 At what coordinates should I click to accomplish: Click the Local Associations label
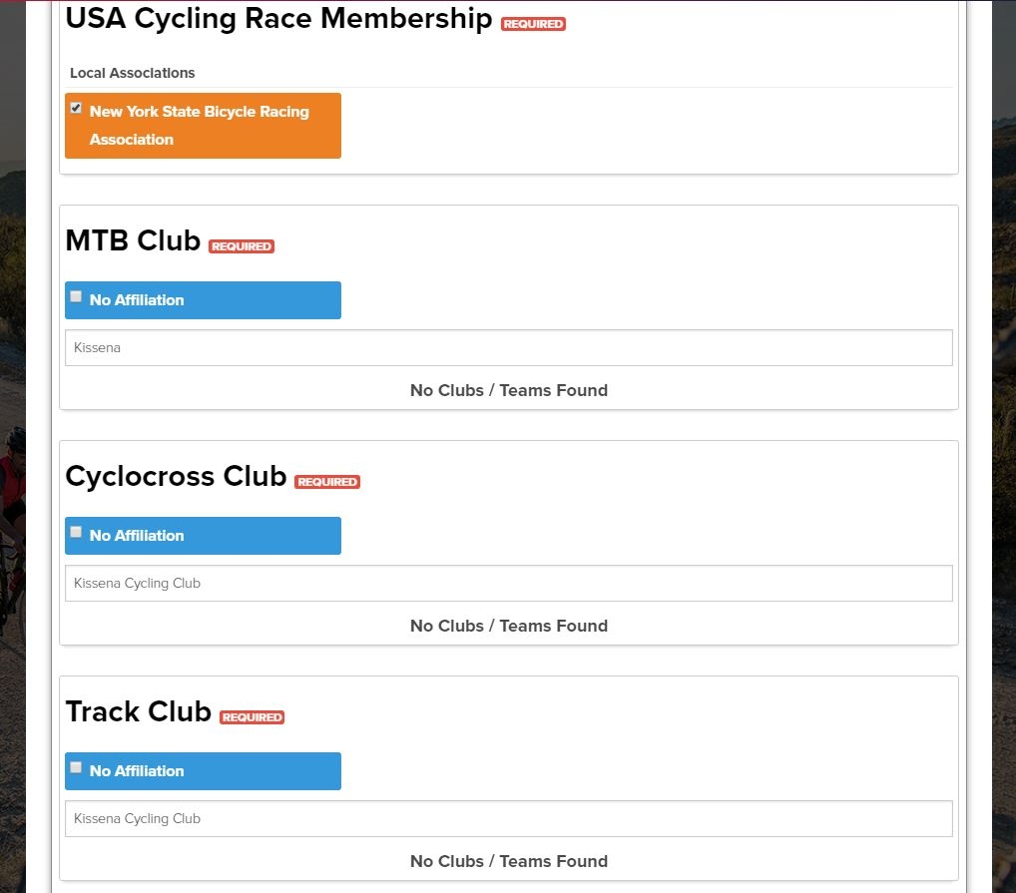[132, 73]
